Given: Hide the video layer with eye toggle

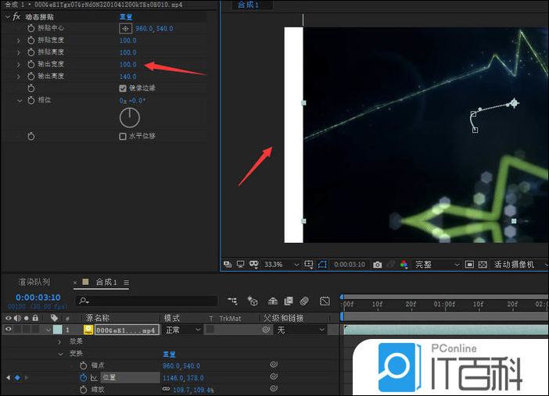Looking at the screenshot, I should tap(9, 330).
